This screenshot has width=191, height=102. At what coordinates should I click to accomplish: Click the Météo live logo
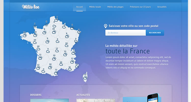point(31,7)
